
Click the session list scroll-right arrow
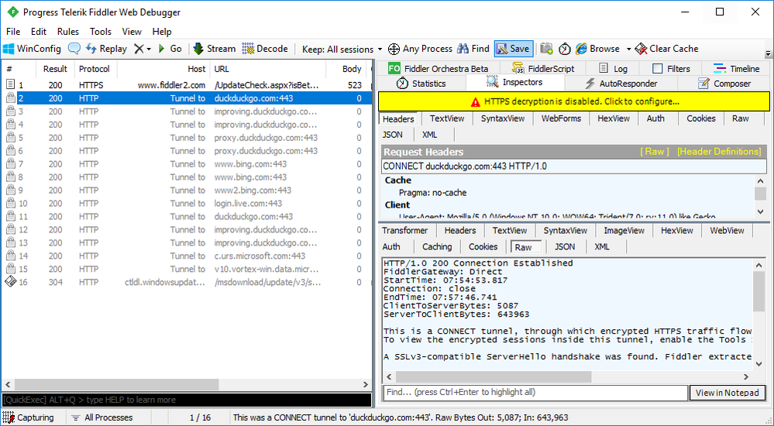tap(366, 384)
